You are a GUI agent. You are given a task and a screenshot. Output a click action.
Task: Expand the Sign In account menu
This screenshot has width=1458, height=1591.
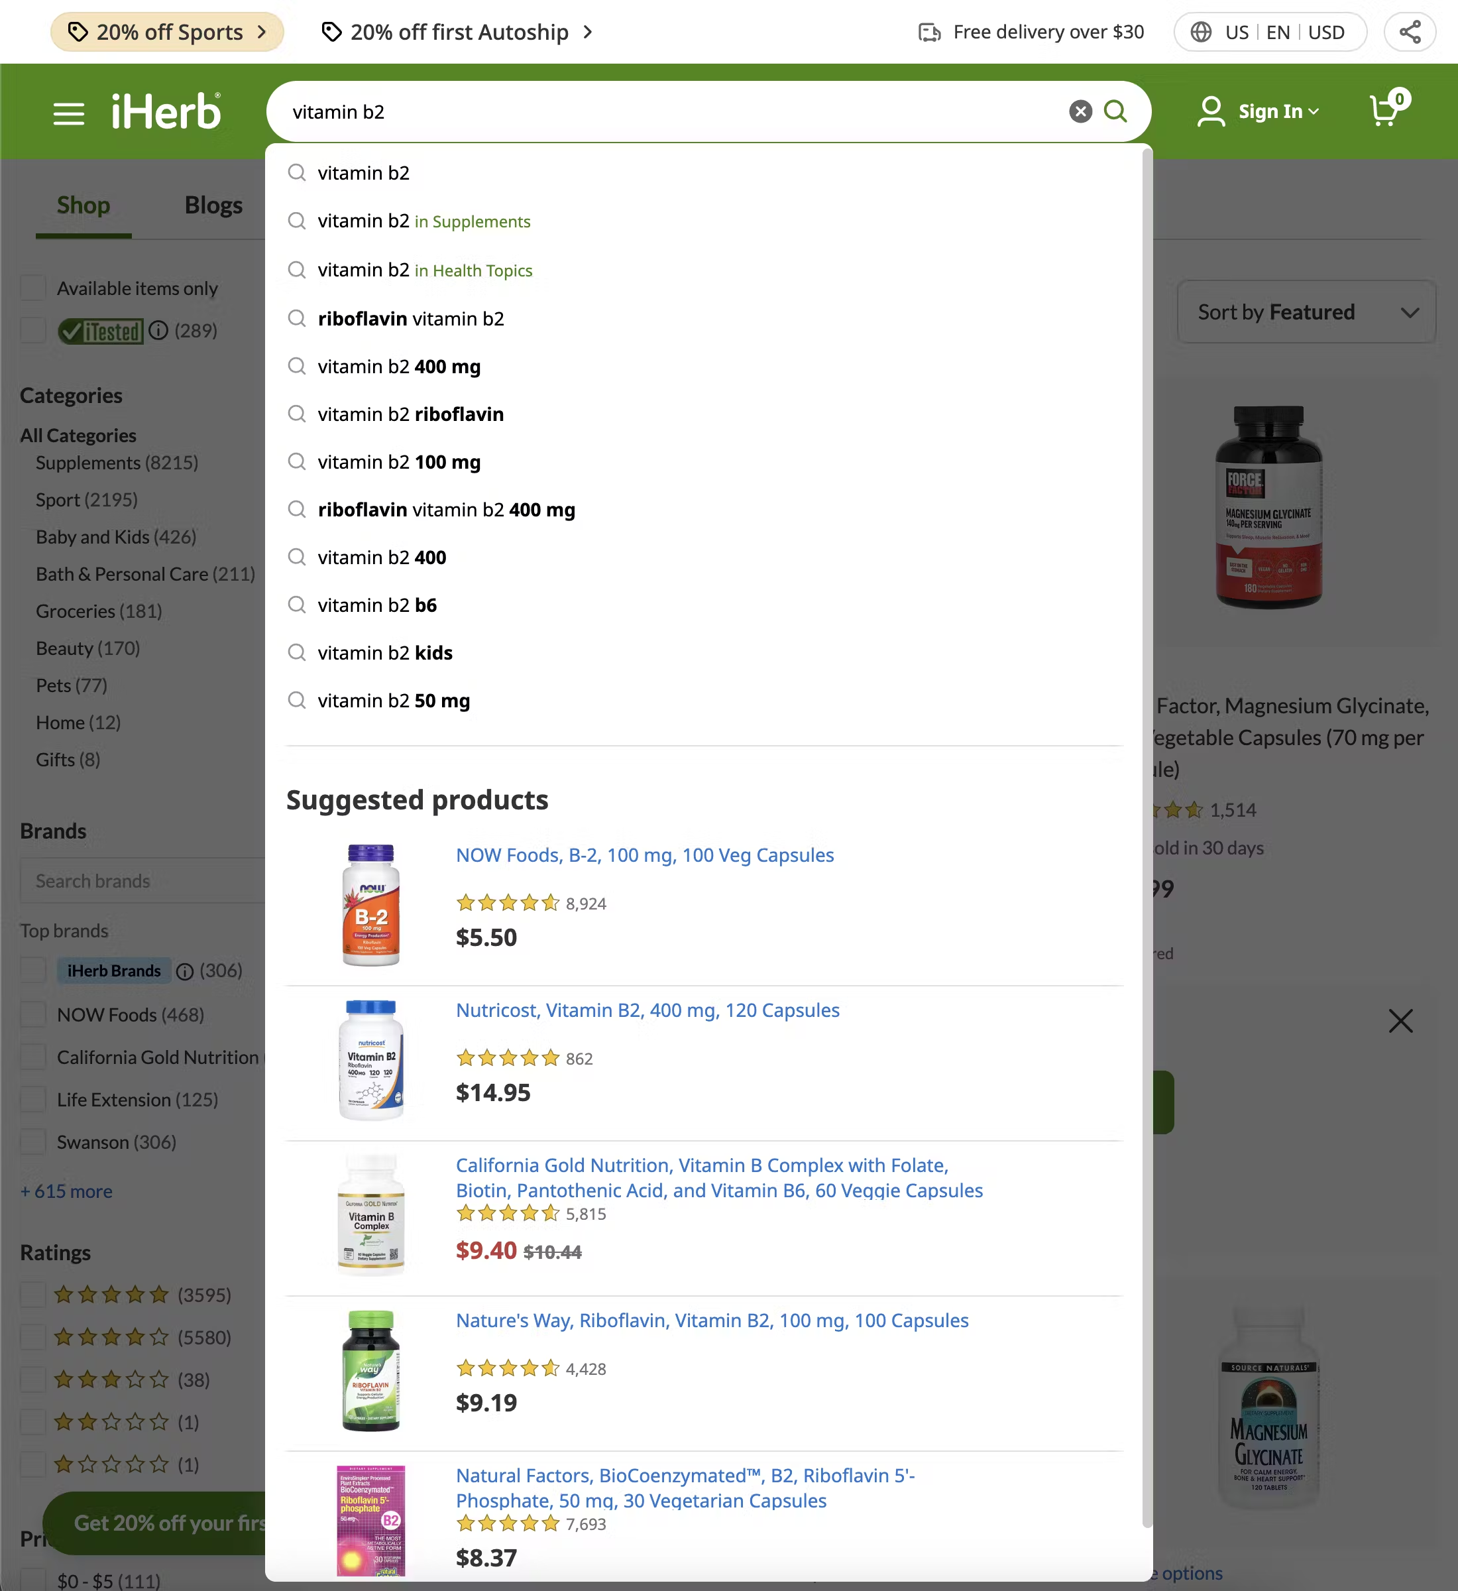[1259, 111]
